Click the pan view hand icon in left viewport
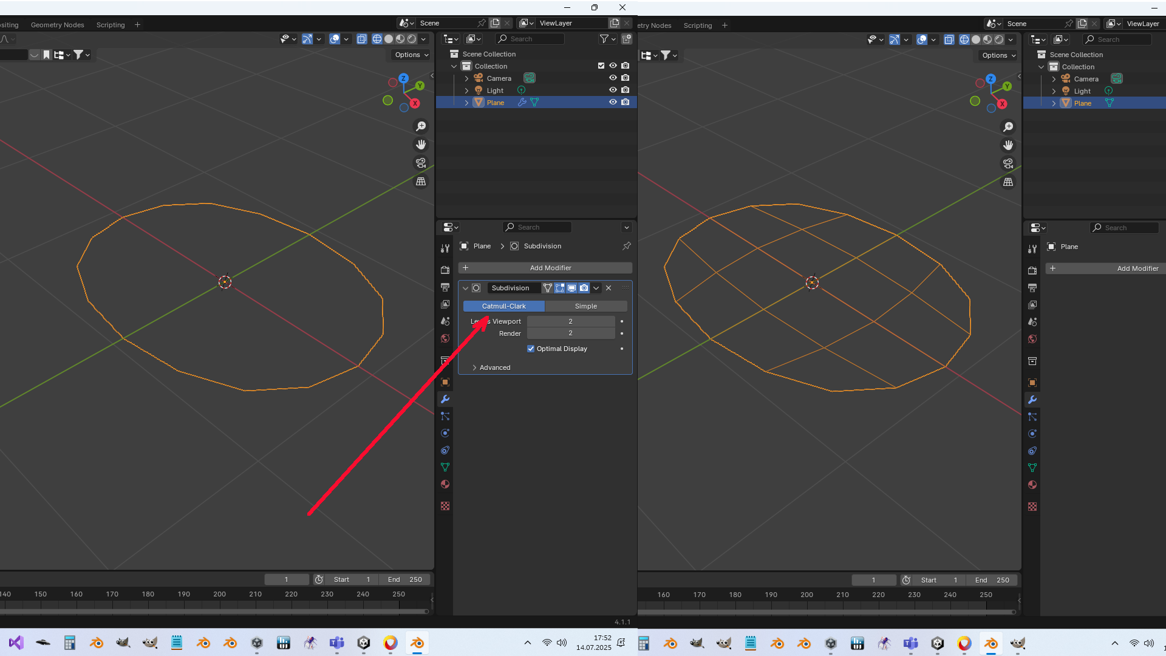 click(x=420, y=145)
